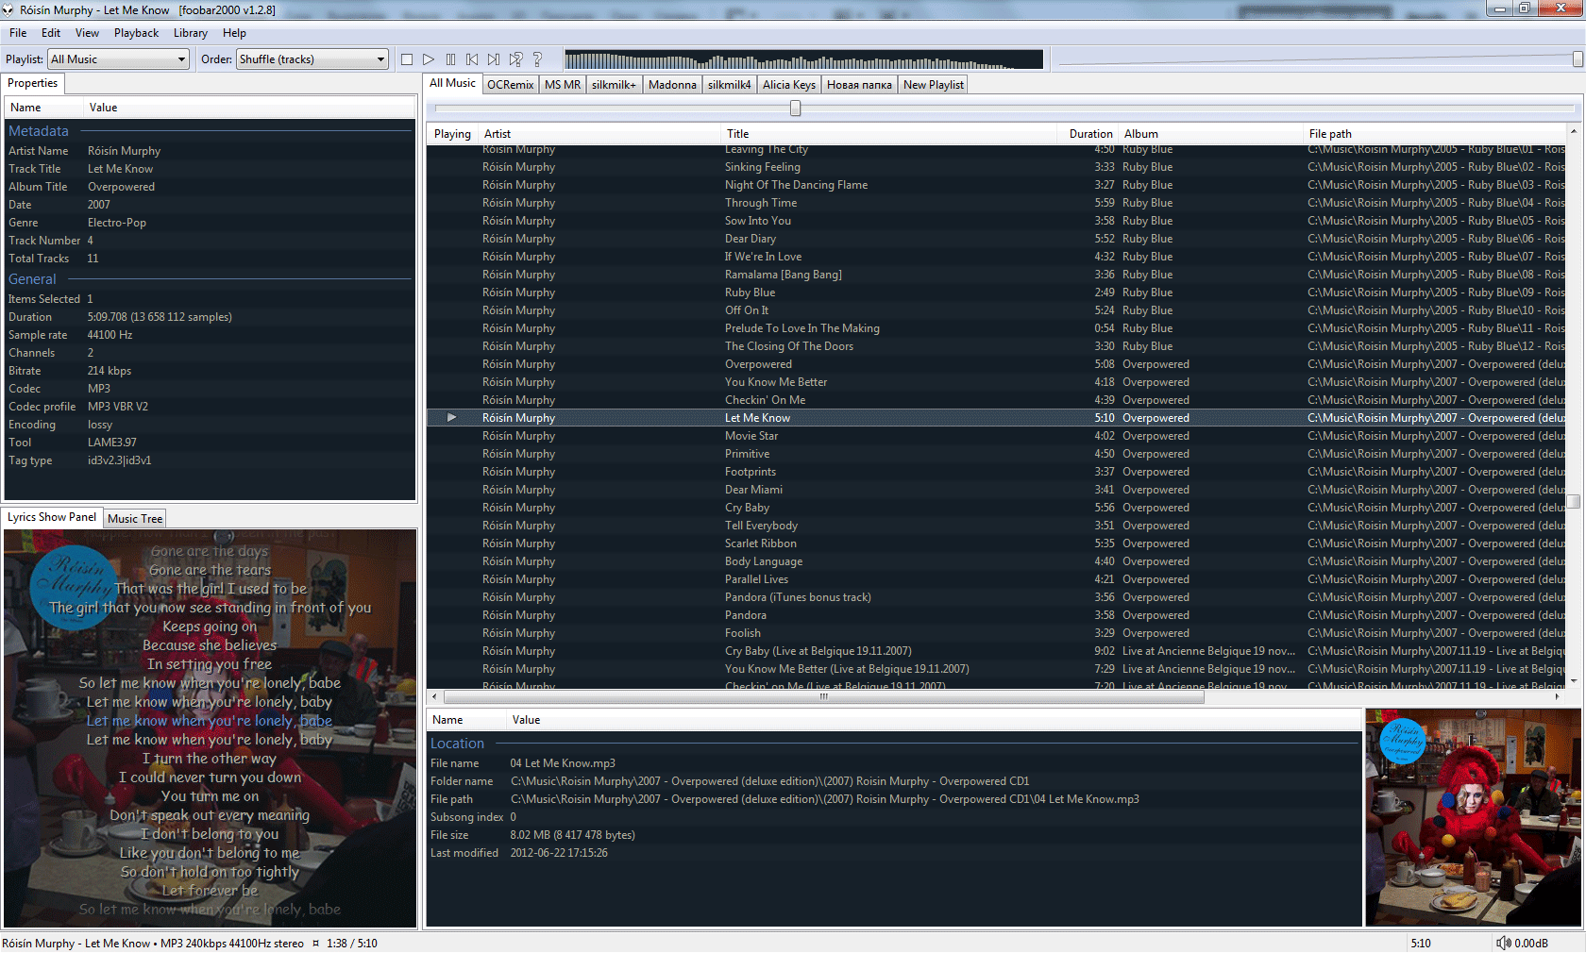Open the Playlist dropdown showing All Music
1586x953 pixels.
click(119, 59)
